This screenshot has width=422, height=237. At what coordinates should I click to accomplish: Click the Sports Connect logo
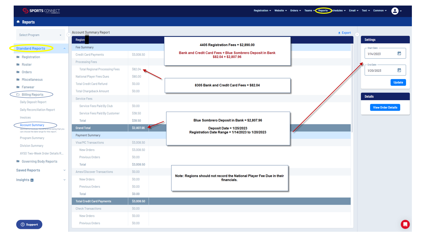click(x=41, y=11)
